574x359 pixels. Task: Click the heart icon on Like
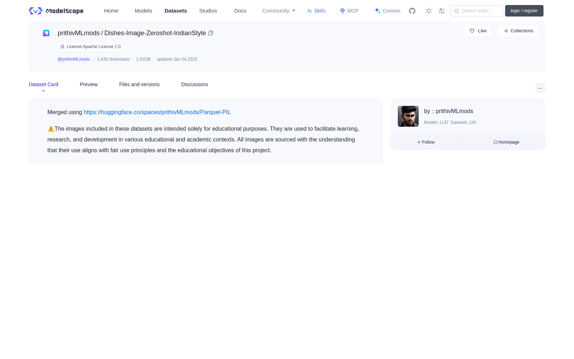tap(472, 31)
